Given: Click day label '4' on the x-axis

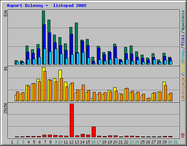Looking at the screenshot, I should 28,142.
